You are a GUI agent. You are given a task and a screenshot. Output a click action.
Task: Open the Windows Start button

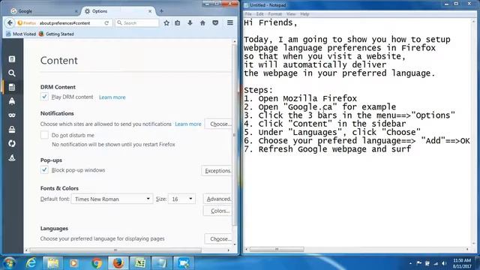pyautogui.click(x=9, y=263)
